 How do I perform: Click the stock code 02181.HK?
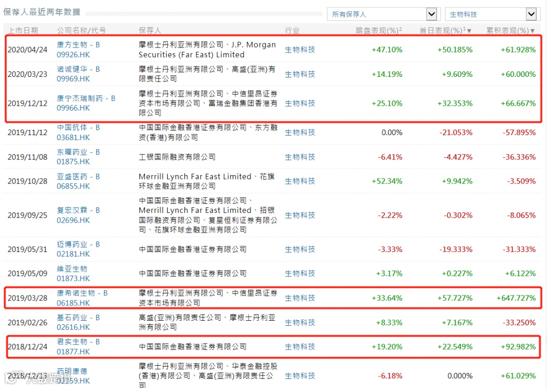point(73,254)
